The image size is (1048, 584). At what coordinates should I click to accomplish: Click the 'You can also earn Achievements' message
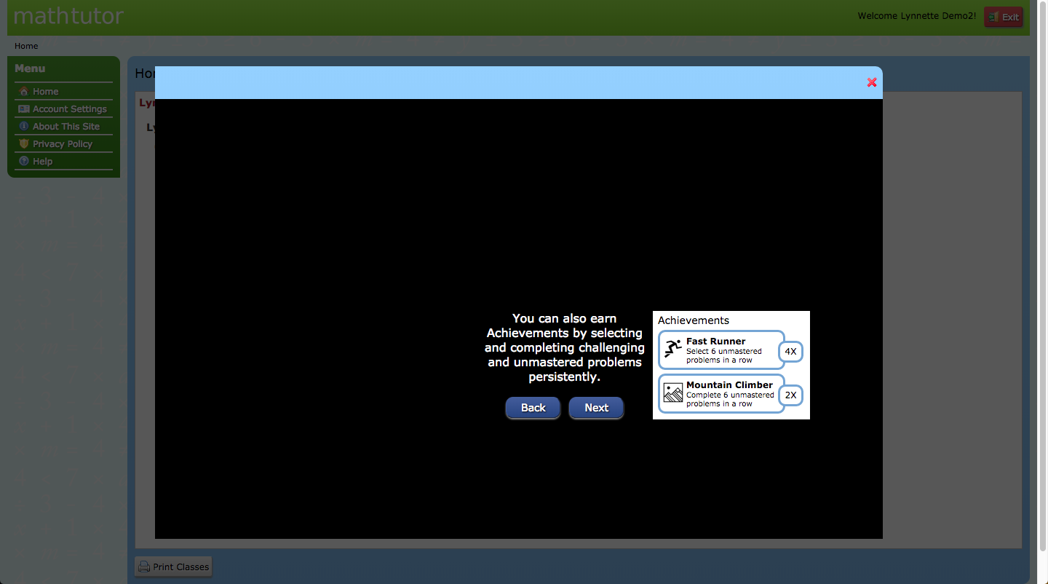click(564, 348)
